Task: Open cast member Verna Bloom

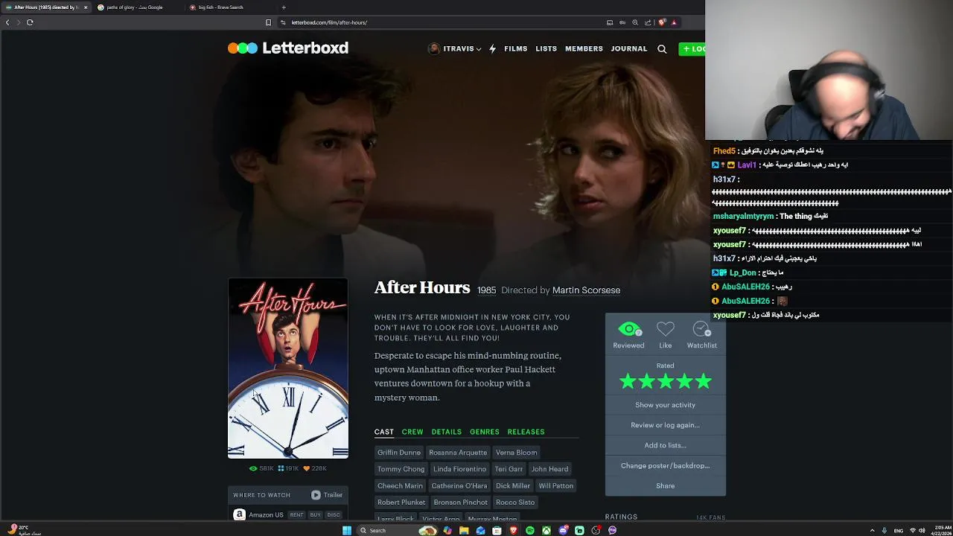Action: [x=516, y=453]
